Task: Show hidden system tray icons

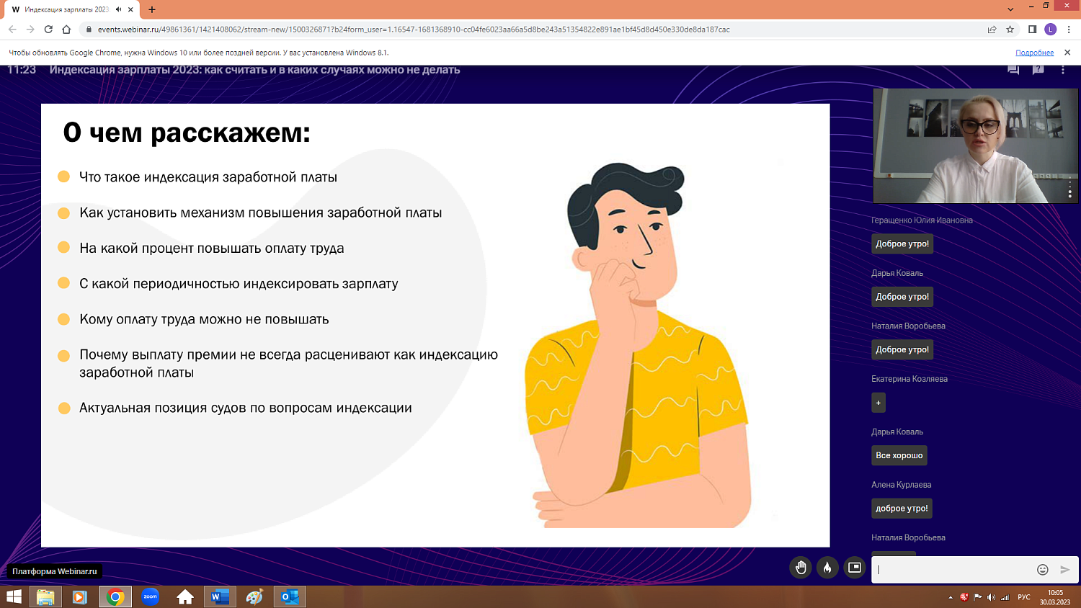Action: coord(951,597)
